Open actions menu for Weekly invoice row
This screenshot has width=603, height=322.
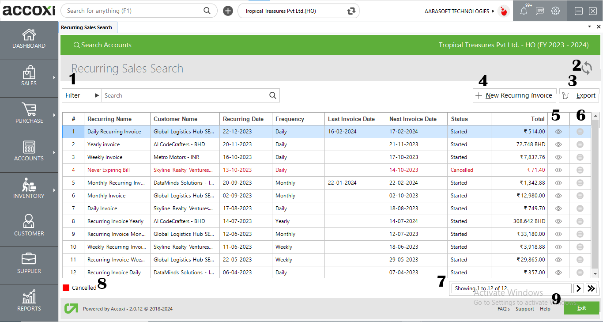[579, 157]
